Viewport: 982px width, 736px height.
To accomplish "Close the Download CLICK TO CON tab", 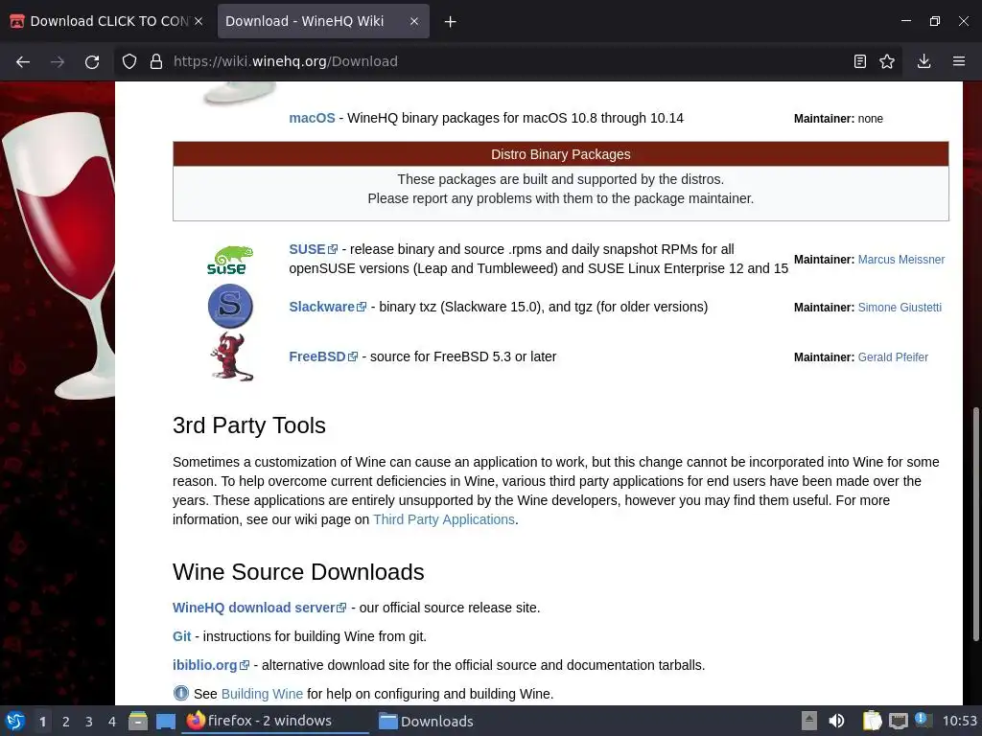I will pos(199,21).
